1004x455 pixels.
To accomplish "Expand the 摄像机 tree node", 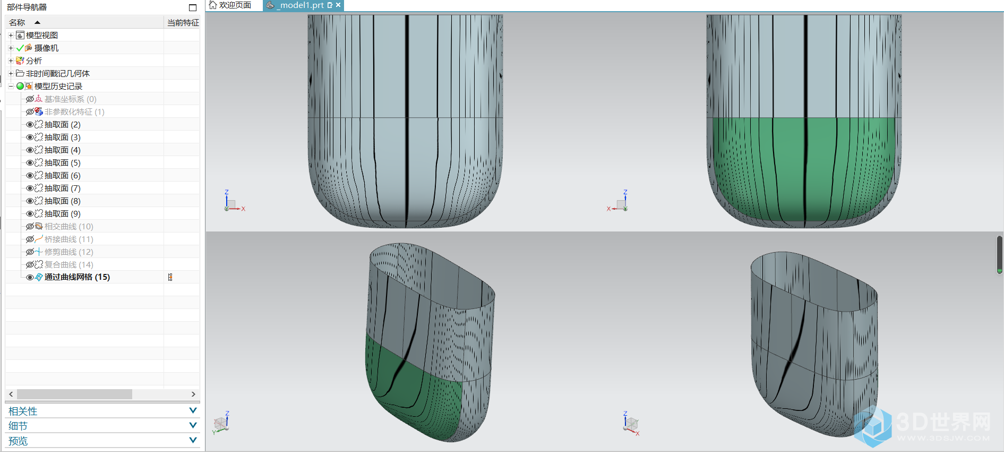I will coord(11,48).
